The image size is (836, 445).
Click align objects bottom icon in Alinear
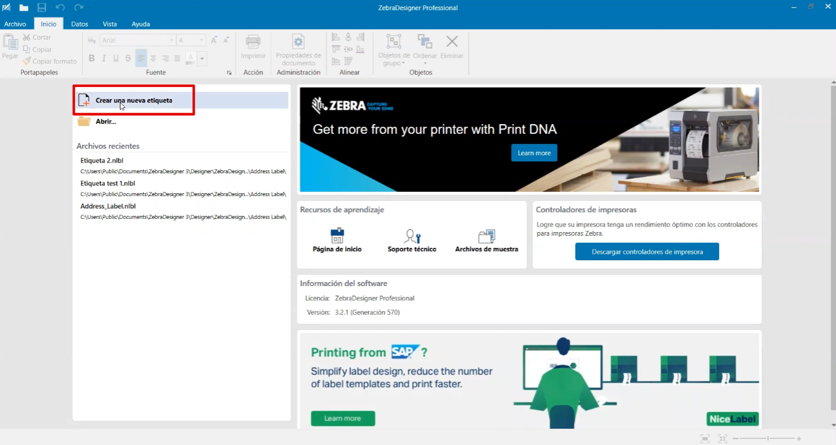tap(360, 49)
